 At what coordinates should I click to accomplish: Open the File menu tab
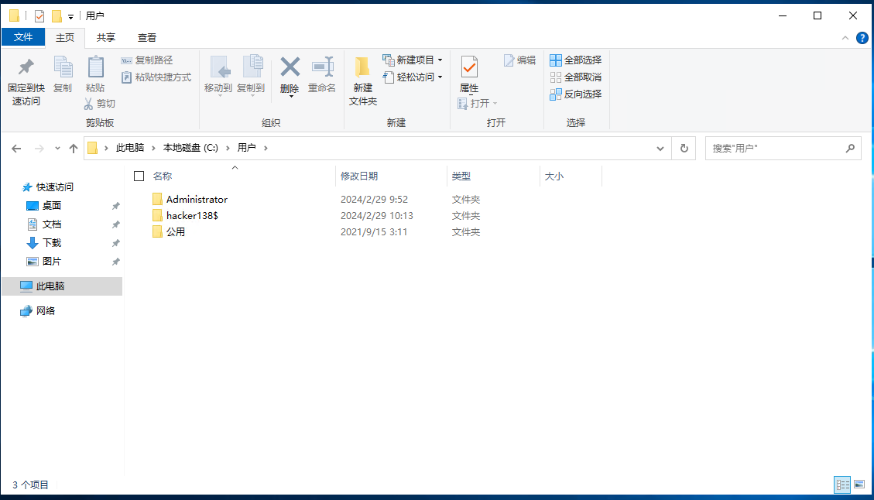click(x=23, y=37)
